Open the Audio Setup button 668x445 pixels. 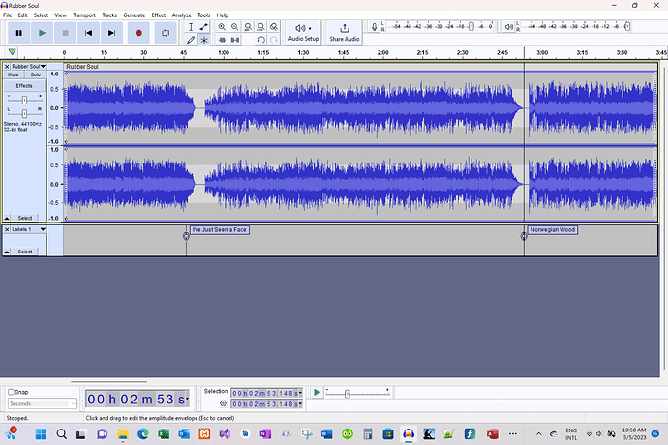pyautogui.click(x=303, y=33)
